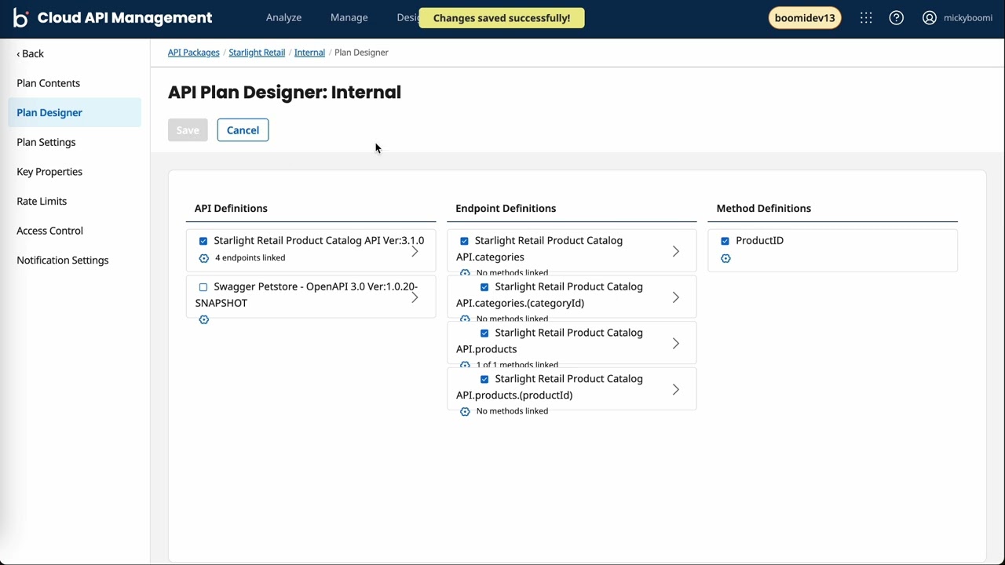The width and height of the screenshot is (1005, 565).
Task: Expand API.products.(productId) endpoint chevron
Action: [x=675, y=389]
